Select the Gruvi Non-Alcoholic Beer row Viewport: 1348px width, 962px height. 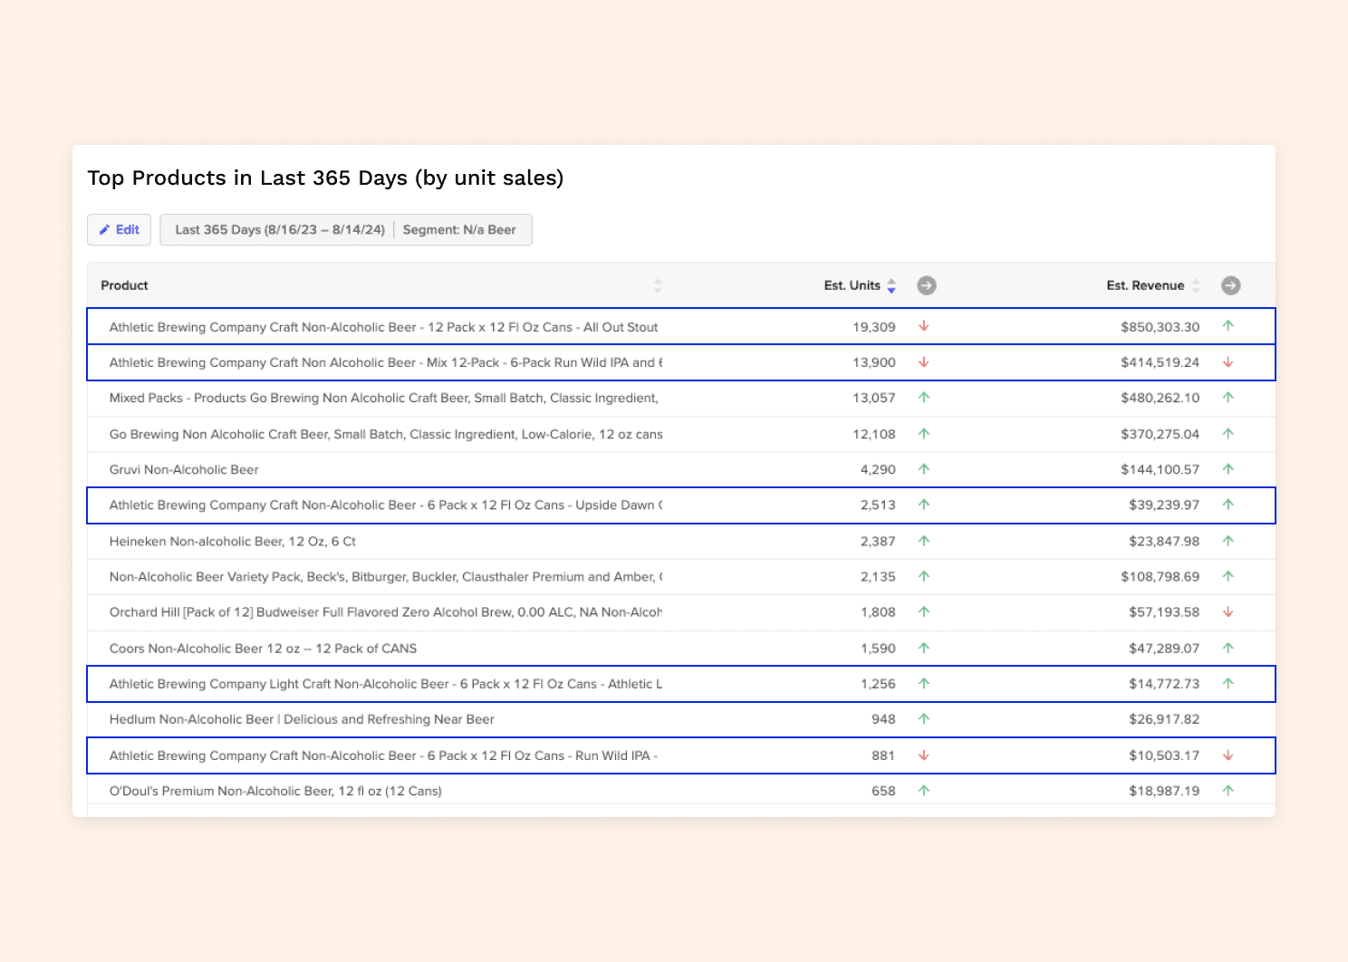(x=681, y=469)
